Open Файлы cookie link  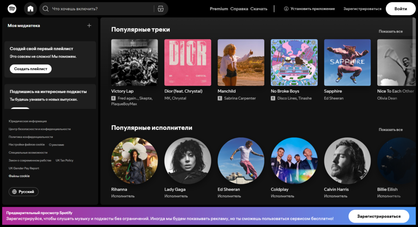[19, 176]
